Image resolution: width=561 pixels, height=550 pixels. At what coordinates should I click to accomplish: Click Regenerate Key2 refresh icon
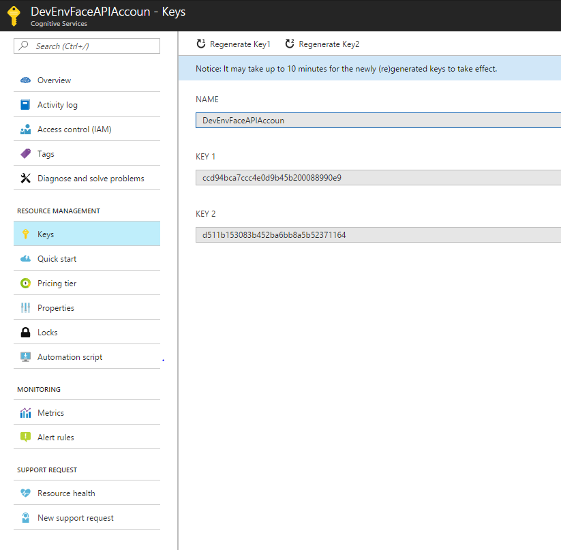(290, 44)
